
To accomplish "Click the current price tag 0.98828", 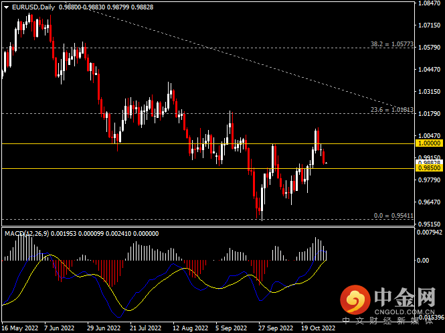I will click(x=430, y=162).
